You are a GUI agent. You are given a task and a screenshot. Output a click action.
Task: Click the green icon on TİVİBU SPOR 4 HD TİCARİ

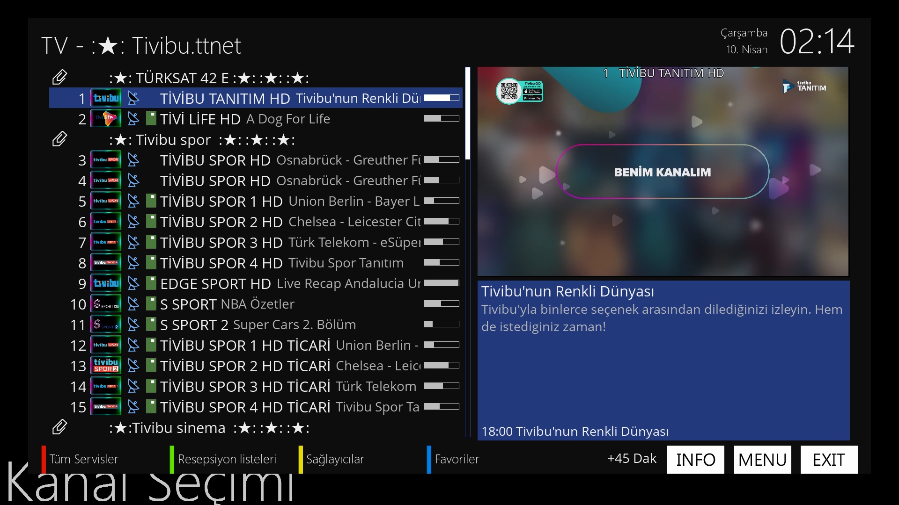click(x=151, y=407)
